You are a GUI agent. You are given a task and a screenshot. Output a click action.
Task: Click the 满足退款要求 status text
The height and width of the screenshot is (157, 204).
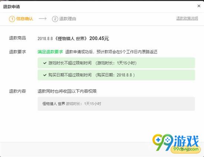pos(50,52)
